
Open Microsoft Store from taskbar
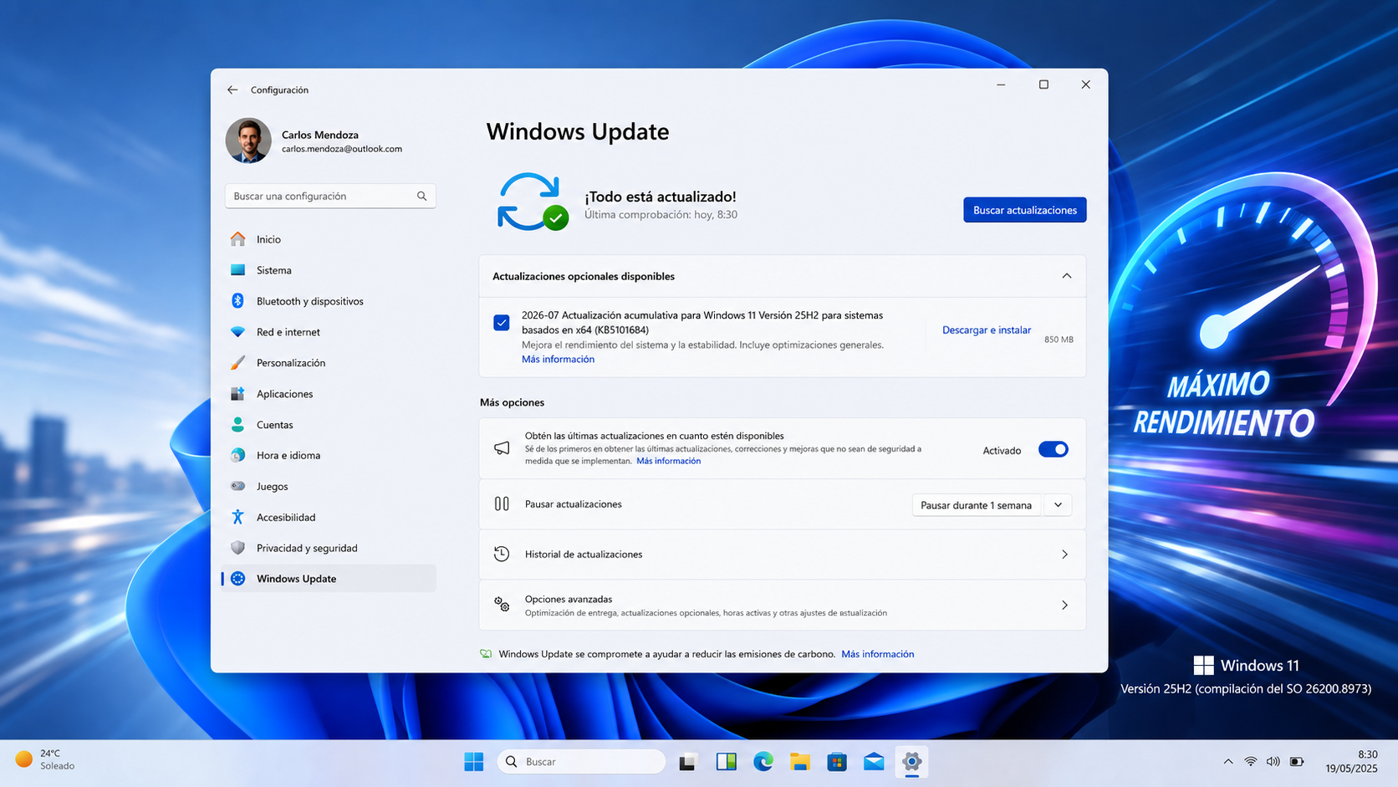[837, 762]
